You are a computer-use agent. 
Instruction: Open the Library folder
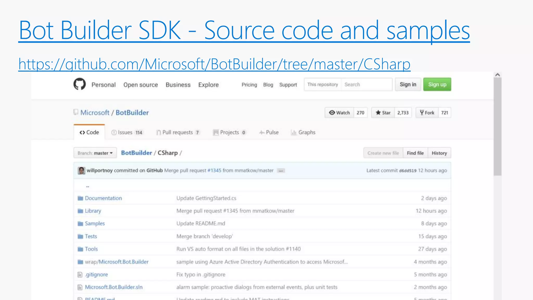[93, 211]
